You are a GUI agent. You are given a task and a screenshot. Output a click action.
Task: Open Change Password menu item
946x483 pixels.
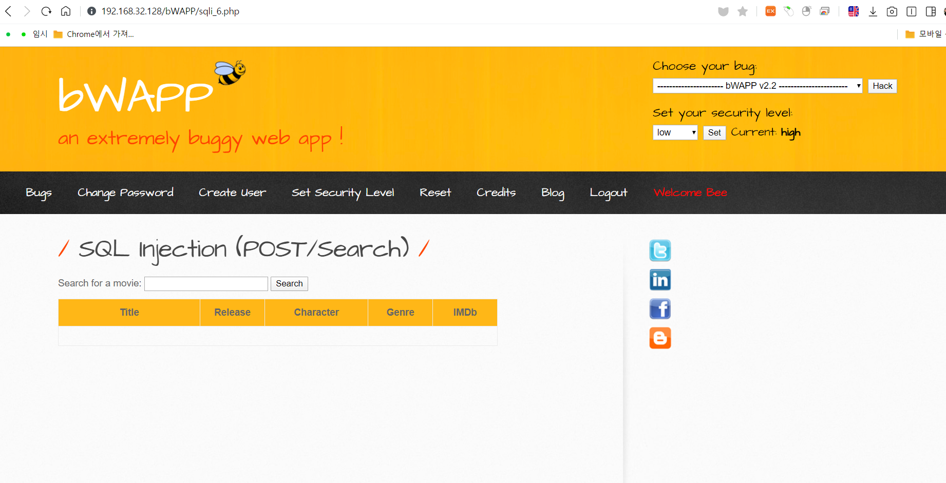(125, 192)
